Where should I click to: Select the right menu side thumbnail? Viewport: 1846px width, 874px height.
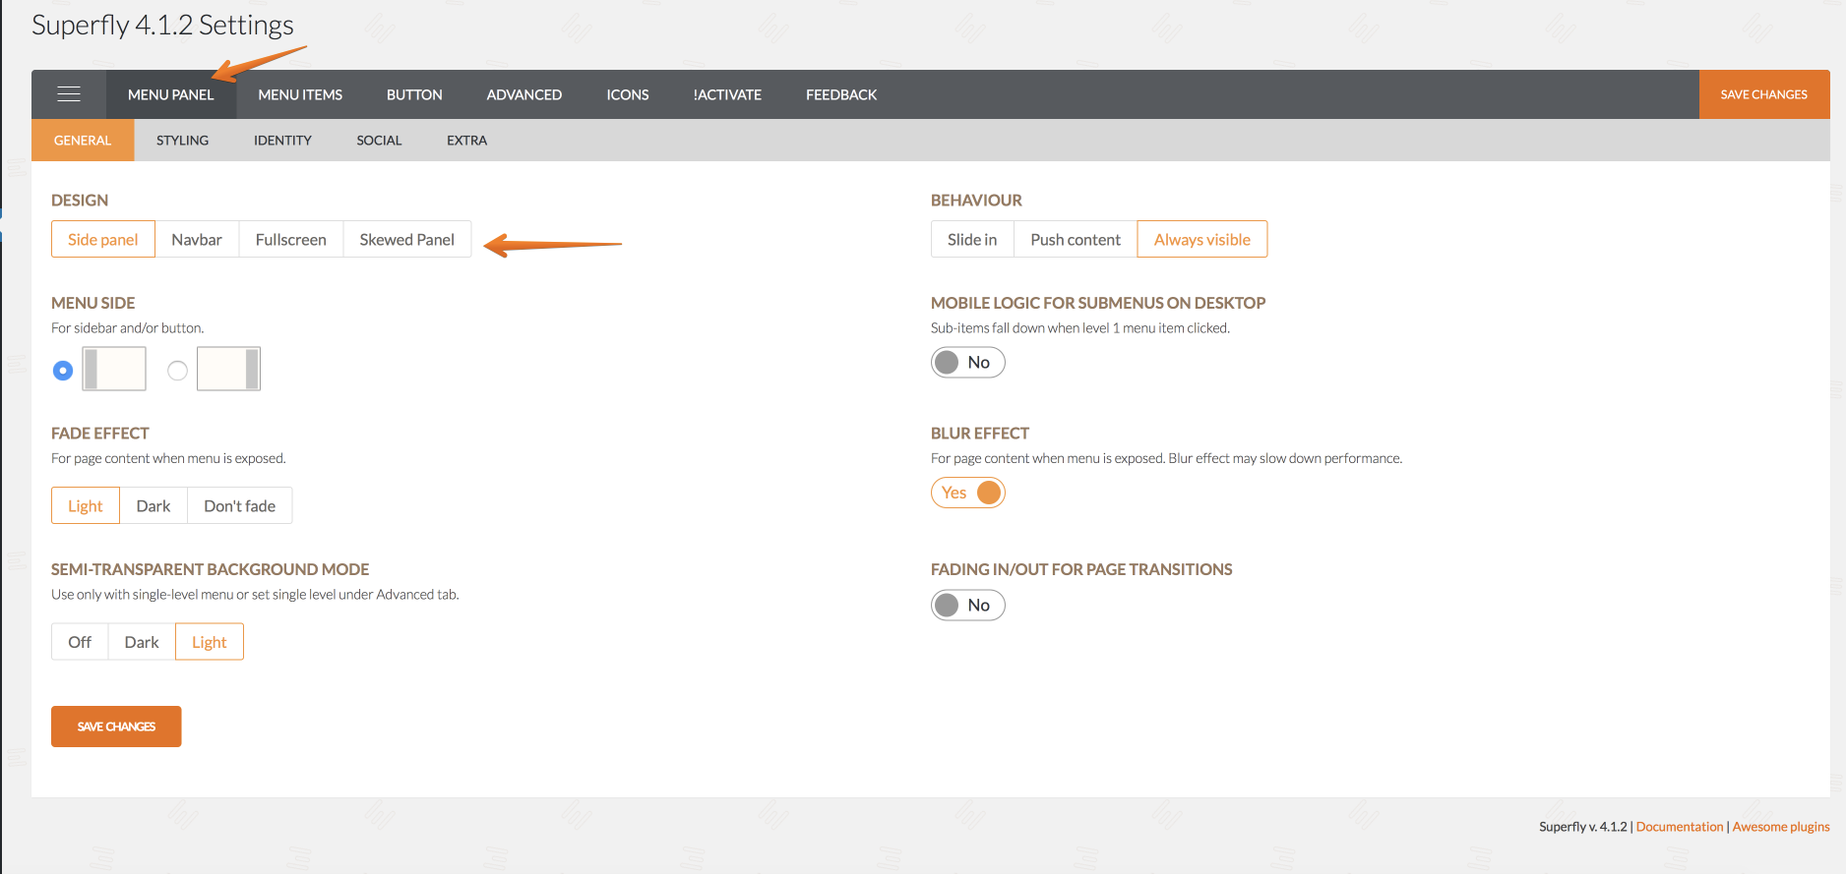[228, 369]
